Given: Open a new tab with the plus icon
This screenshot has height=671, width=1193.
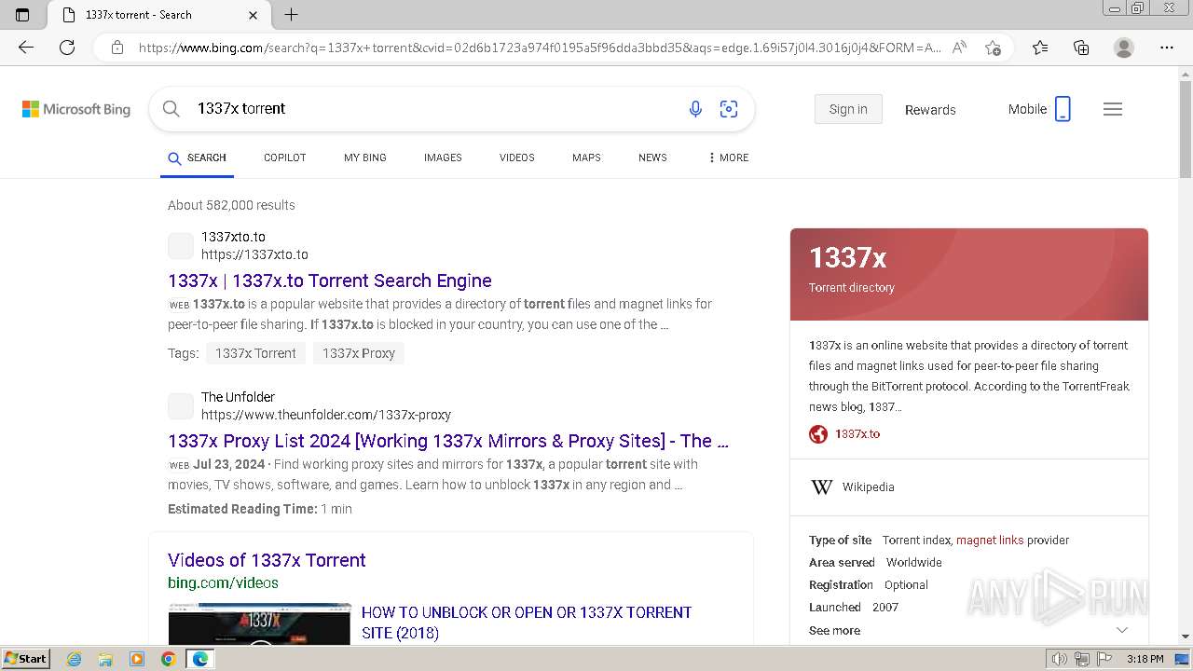Looking at the screenshot, I should coord(291,15).
